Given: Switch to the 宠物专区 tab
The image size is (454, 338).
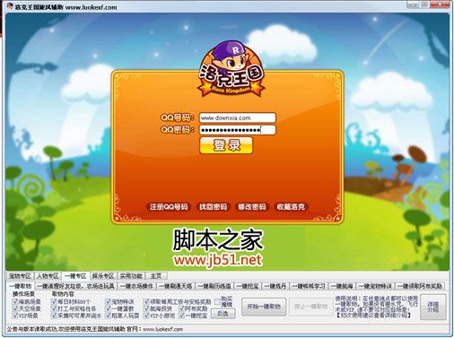Looking at the screenshot, I should pos(20,276).
